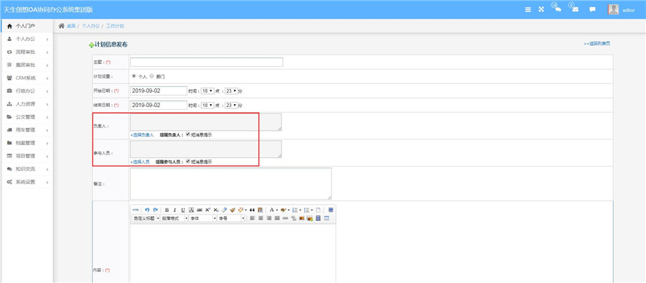The width and height of the screenshot is (646, 283).
Task: Insert a single image in the editor
Action: (x=301, y=218)
